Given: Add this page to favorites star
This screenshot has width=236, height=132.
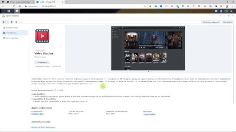Looking at the screenshot, I should coord(145,6).
